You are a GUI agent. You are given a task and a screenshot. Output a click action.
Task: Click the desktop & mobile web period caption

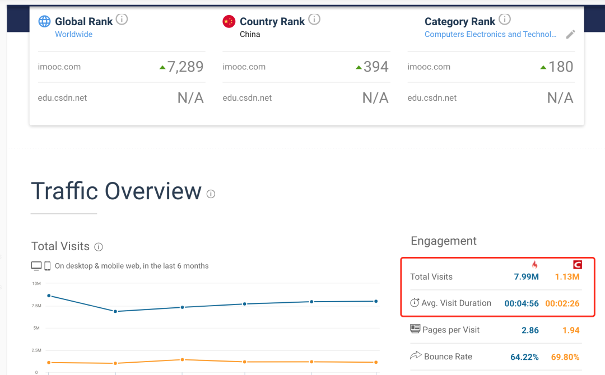click(132, 266)
